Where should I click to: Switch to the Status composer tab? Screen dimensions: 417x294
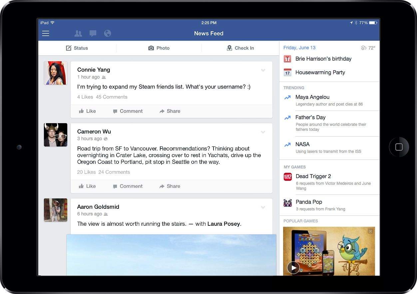coord(77,48)
